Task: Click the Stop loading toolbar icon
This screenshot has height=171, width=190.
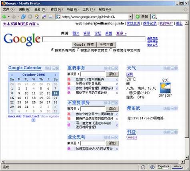Action: click(x=30, y=17)
